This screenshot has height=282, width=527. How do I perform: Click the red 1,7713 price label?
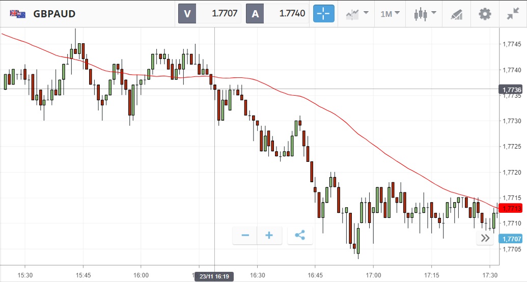511,208
